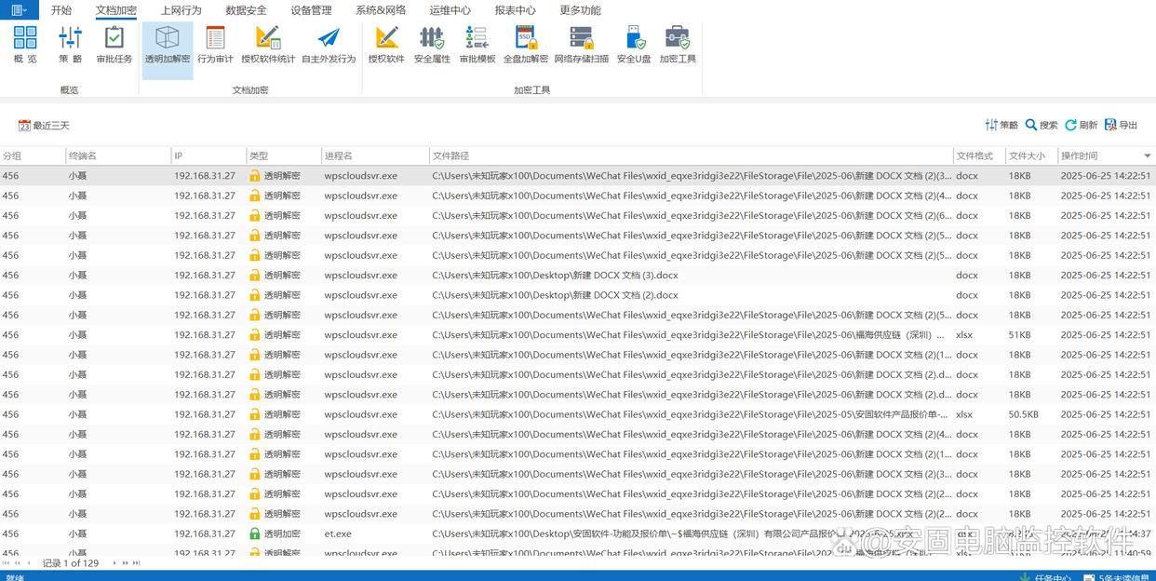The image size is (1156, 581).
Task: Click the 授权软件统计 ribbon icon
Action: [268, 44]
